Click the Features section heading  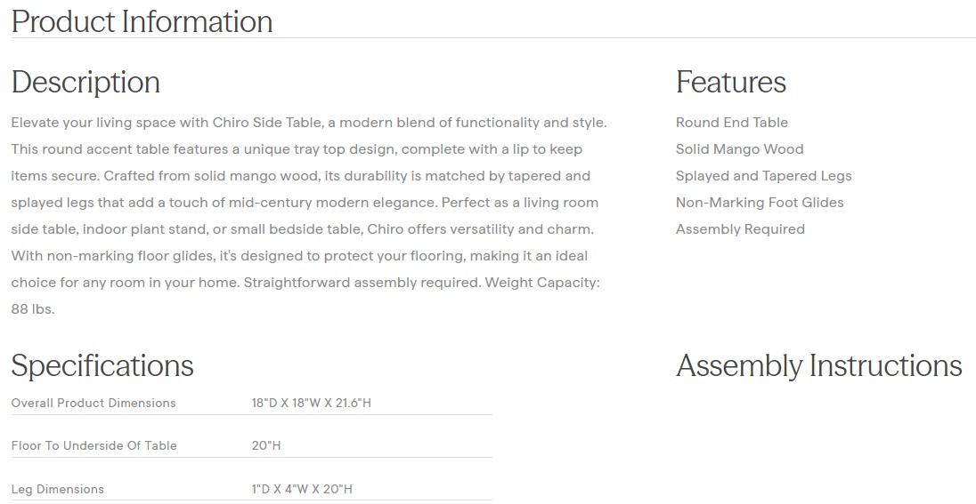coord(730,82)
